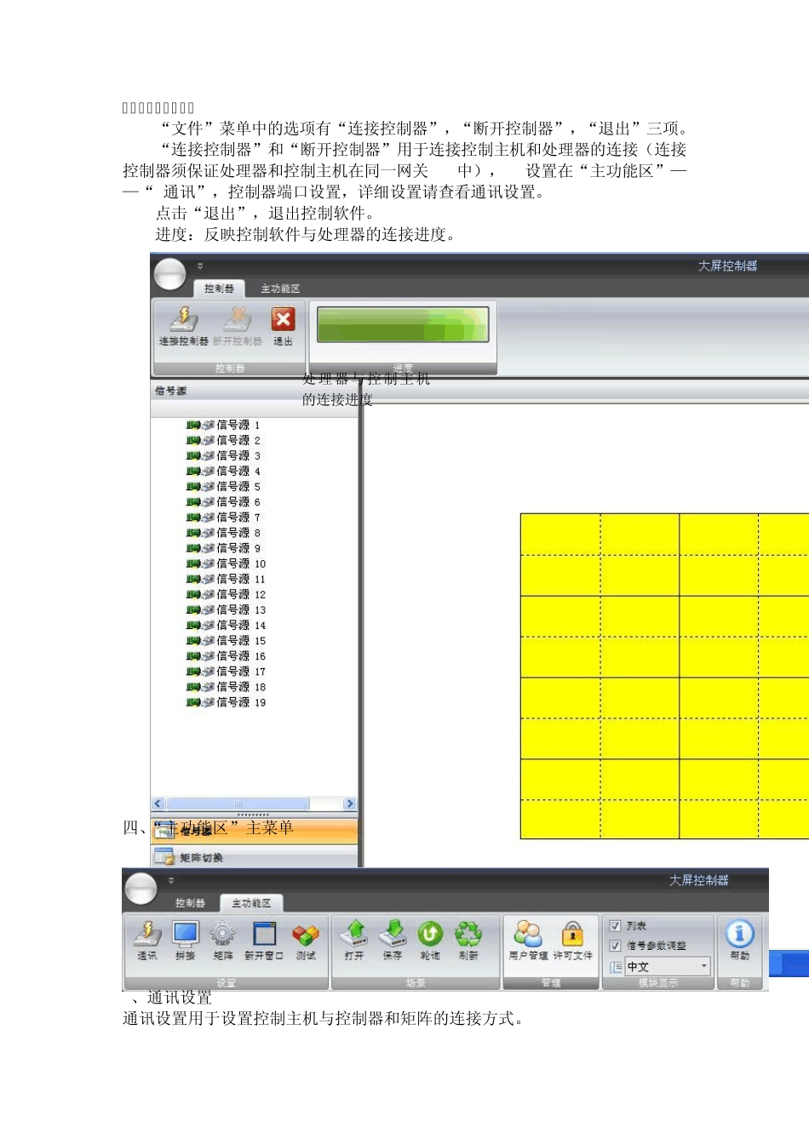This screenshot has width=809, height=1144.
Task: Click the 新开窗口 new window icon
Action: pyautogui.click(x=264, y=935)
